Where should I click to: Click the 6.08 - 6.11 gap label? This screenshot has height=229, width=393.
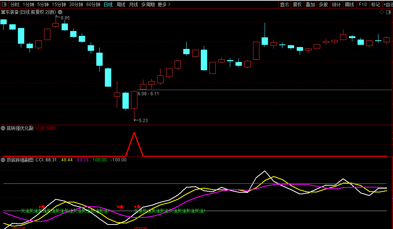pyautogui.click(x=148, y=93)
